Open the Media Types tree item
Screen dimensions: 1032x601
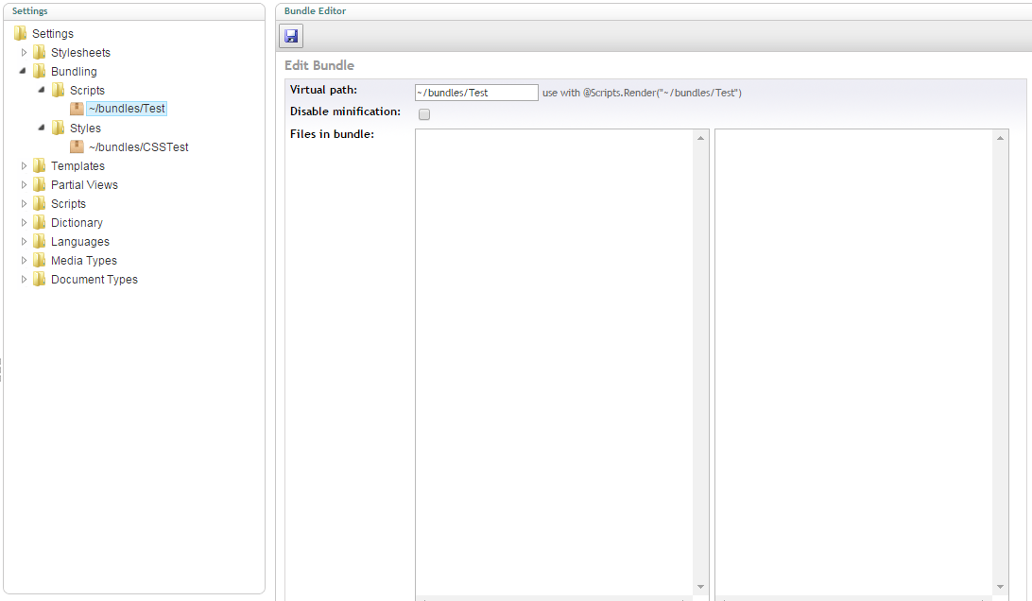tap(83, 260)
